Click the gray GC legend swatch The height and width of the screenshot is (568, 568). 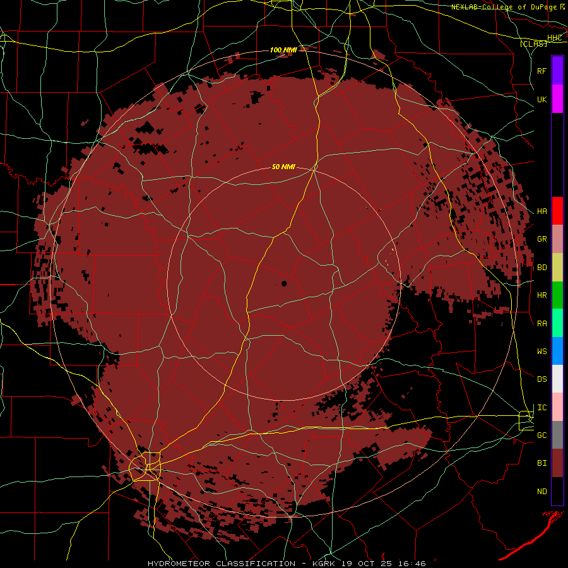coord(557,435)
